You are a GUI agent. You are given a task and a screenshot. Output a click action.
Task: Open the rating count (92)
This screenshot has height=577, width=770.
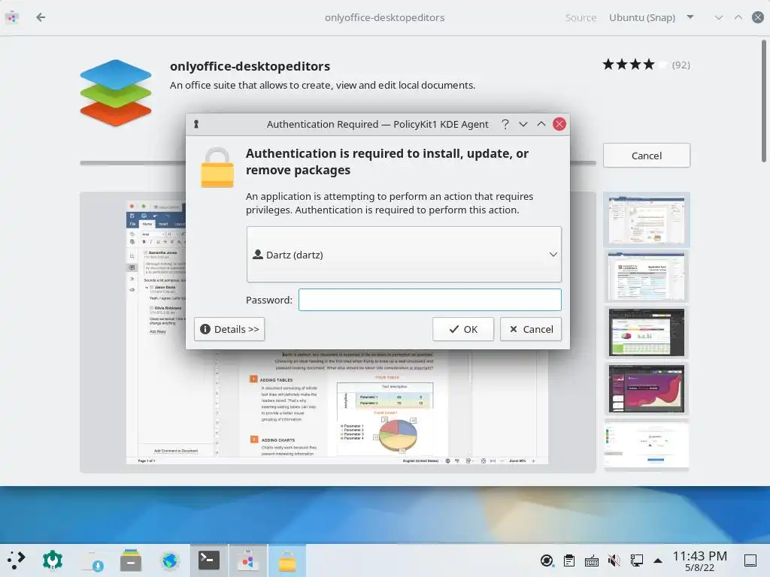681,65
